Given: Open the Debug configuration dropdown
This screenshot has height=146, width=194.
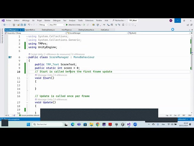Looking at the screenshot, I should click(43, 25).
